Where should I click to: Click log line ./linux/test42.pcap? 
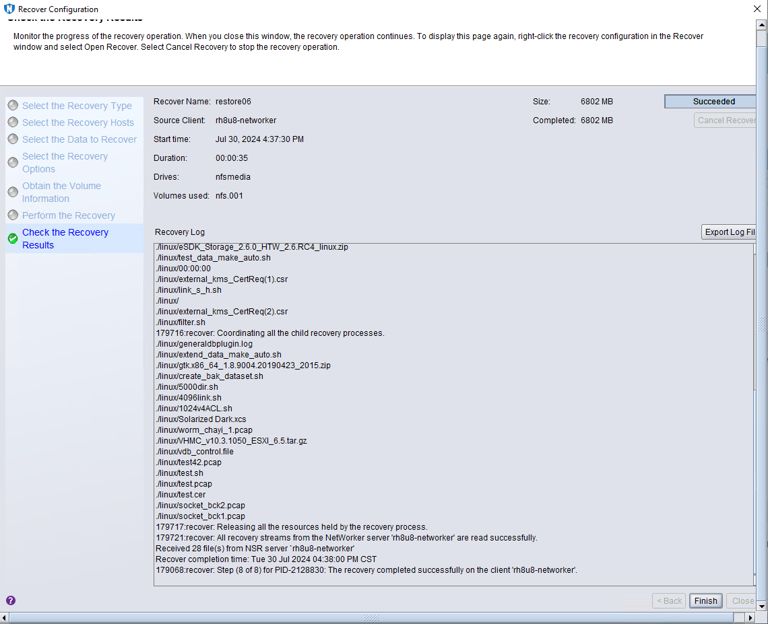click(x=189, y=462)
